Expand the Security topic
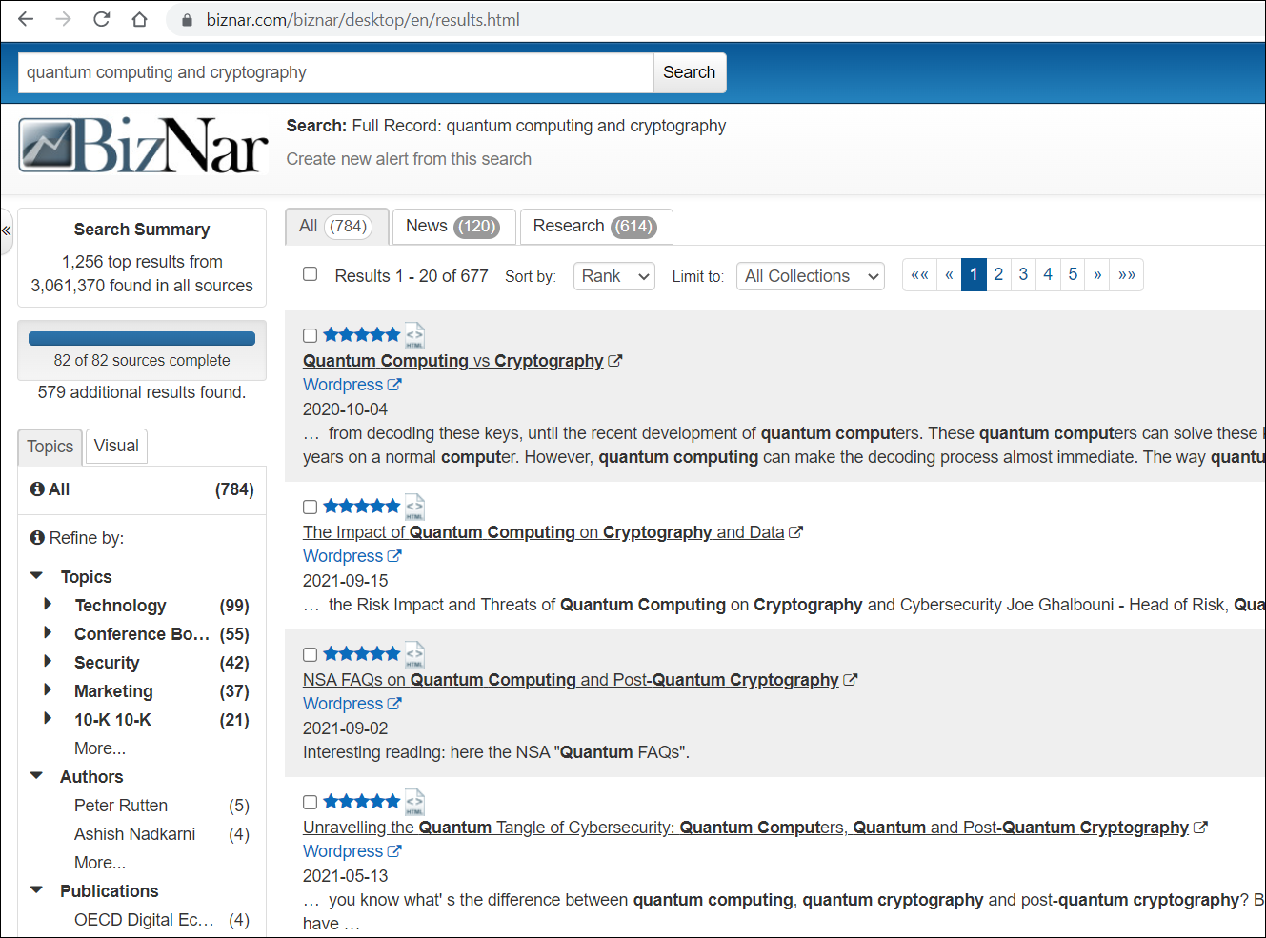 coord(48,661)
